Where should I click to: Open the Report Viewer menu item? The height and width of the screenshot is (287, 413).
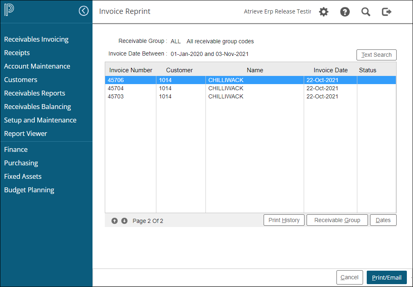click(25, 133)
